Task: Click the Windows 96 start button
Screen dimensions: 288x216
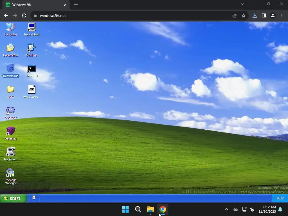Action: pyautogui.click(x=13, y=198)
